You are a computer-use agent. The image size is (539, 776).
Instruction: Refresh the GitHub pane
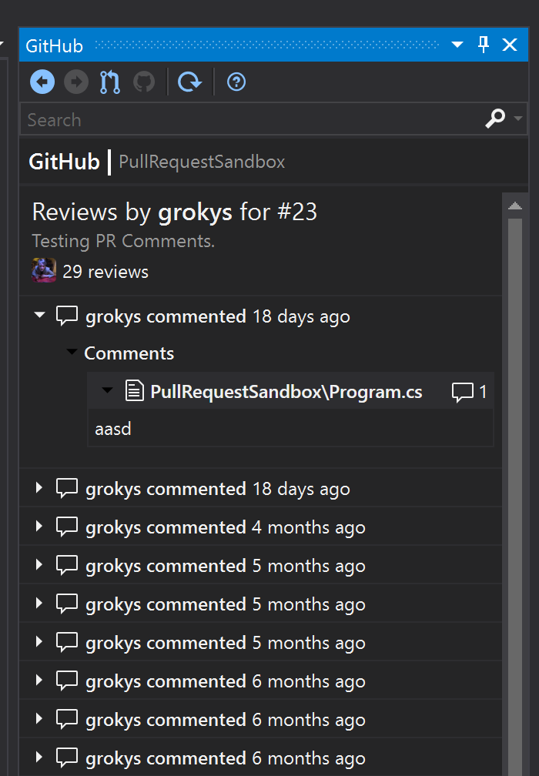tap(189, 82)
